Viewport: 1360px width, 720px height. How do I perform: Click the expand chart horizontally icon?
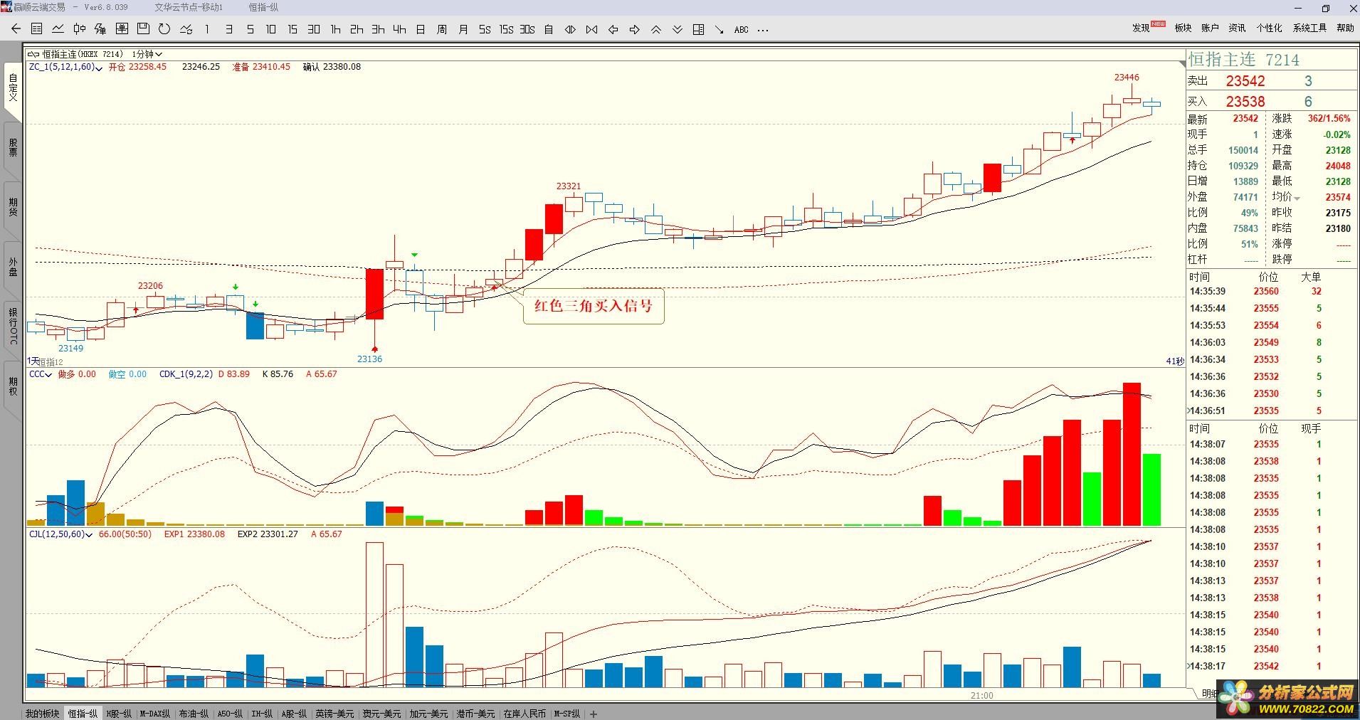pos(570,29)
